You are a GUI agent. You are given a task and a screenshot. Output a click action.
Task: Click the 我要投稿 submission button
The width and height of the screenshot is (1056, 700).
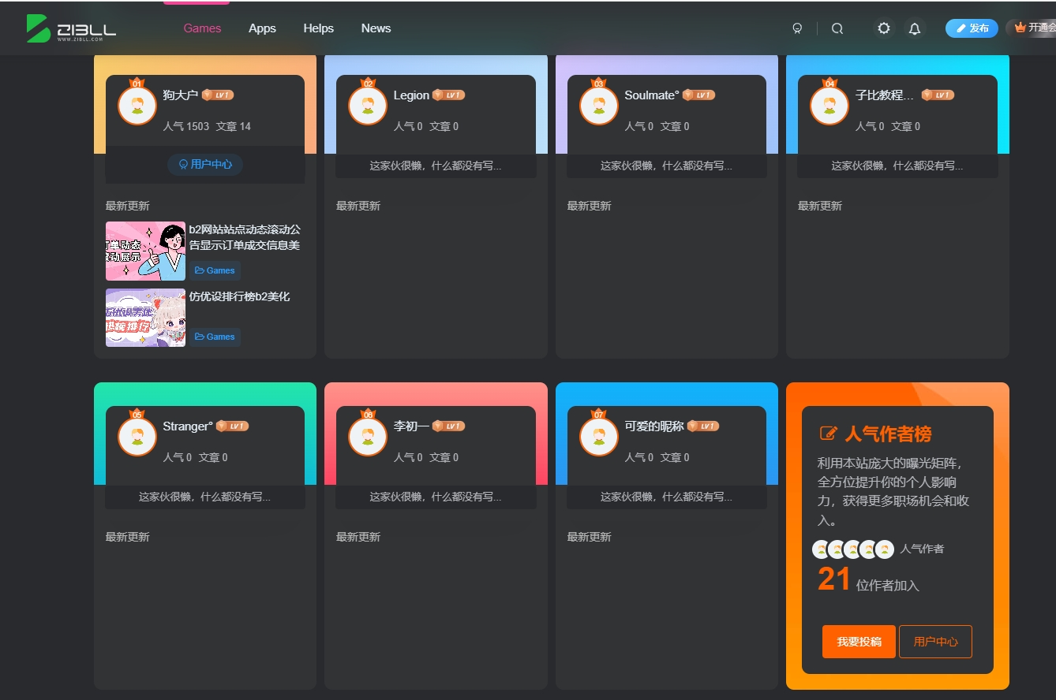[x=859, y=642]
